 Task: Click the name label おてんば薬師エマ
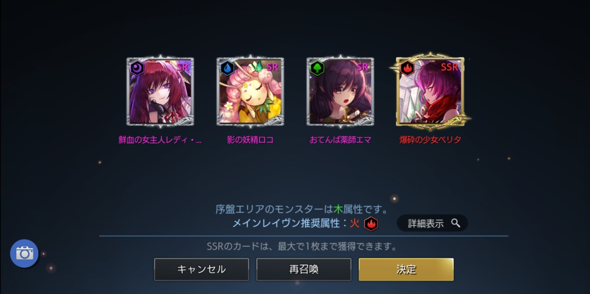coord(340,140)
